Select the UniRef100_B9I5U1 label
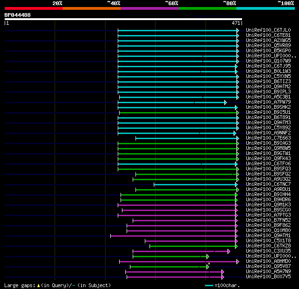This screenshot has width=299, height=289. point(268,113)
